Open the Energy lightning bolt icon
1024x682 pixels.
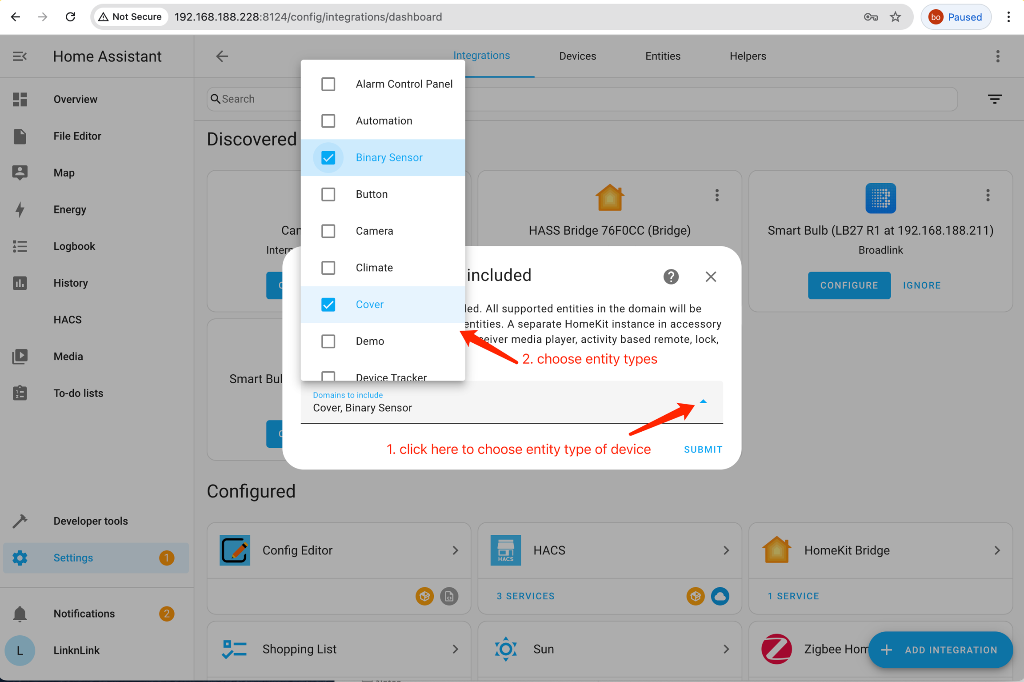pos(20,209)
